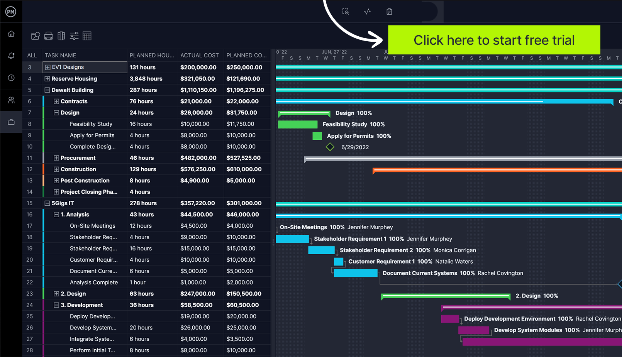Open the print option in the toolbar
This screenshot has width=622, height=357.
[x=48, y=36]
